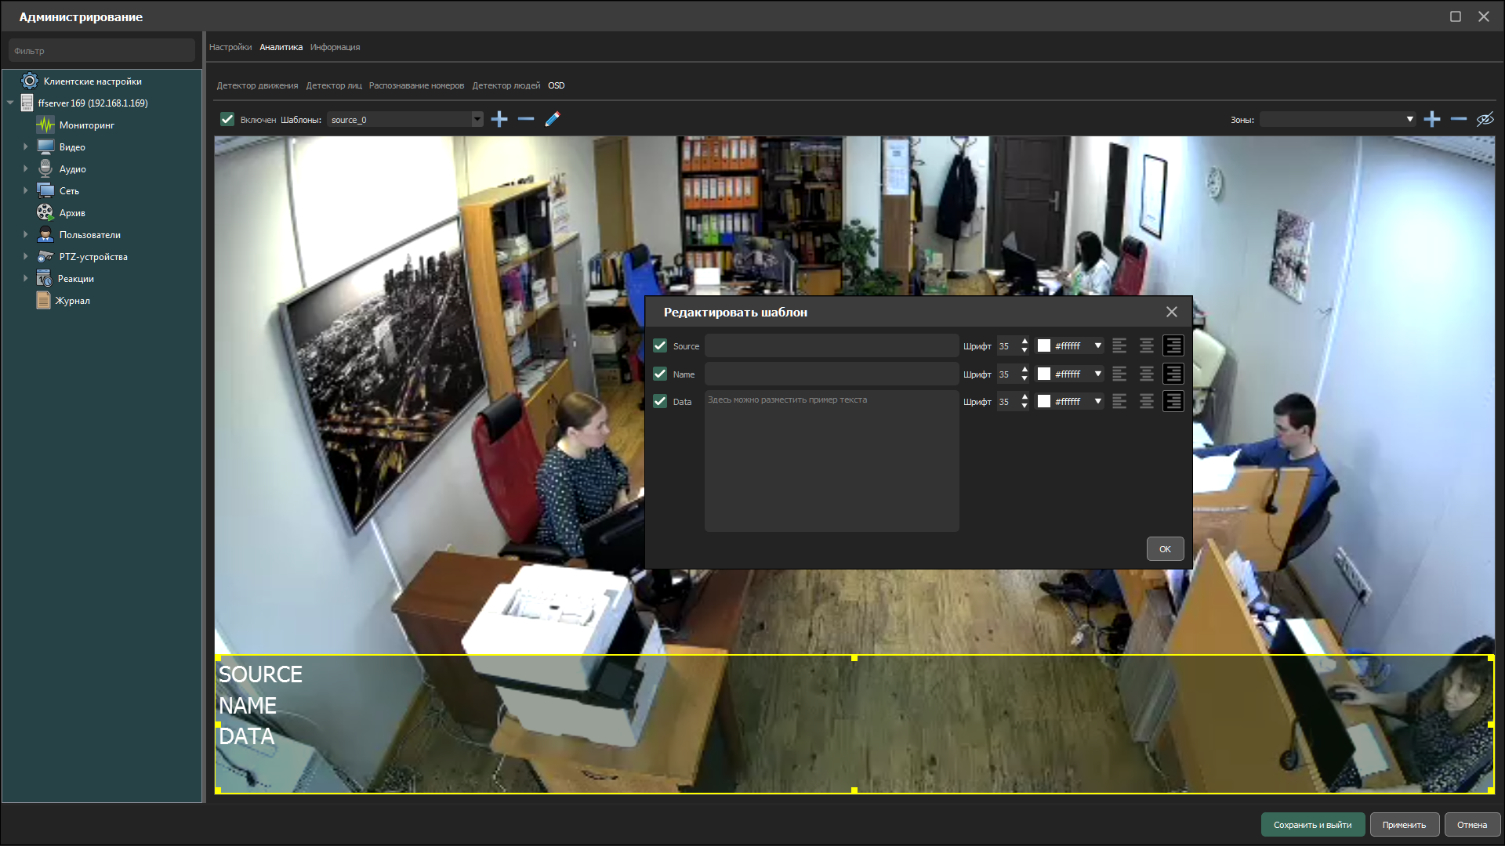
Task: Add a new zone with plus icon
Action: (1432, 119)
